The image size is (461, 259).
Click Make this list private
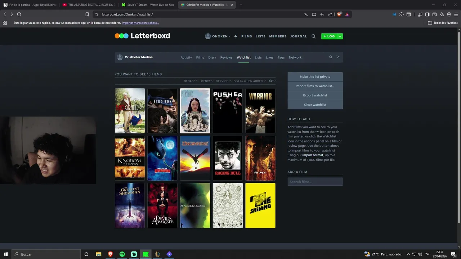(315, 77)
